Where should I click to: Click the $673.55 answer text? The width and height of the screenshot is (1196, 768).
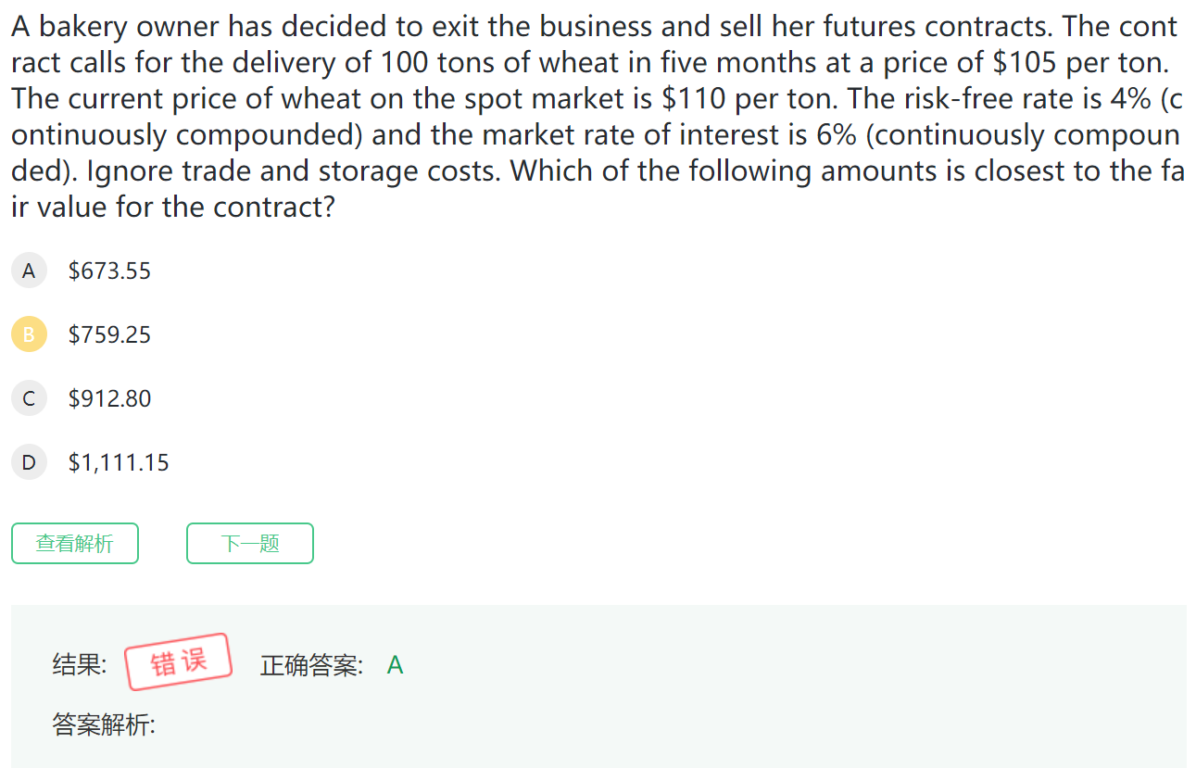pos(109,271)
